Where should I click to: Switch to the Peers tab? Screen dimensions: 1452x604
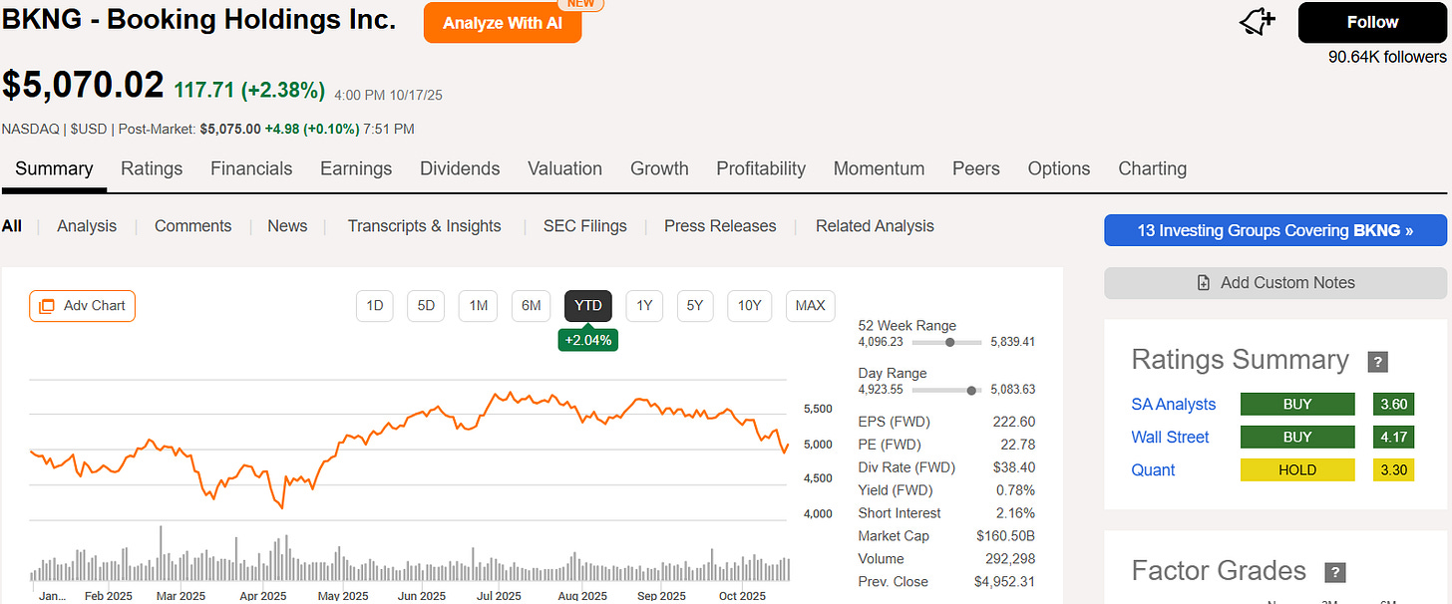(976, 168)
